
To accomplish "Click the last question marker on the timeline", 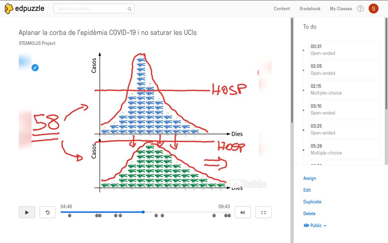I will click(x=229, y=215).
